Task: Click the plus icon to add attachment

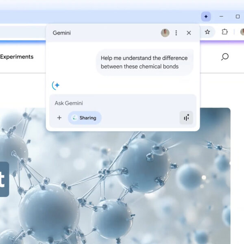Action: click(59, 118)
